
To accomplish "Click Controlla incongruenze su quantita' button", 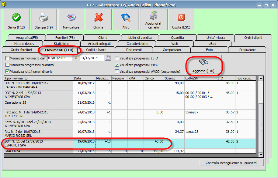I will tap(231, 163).
